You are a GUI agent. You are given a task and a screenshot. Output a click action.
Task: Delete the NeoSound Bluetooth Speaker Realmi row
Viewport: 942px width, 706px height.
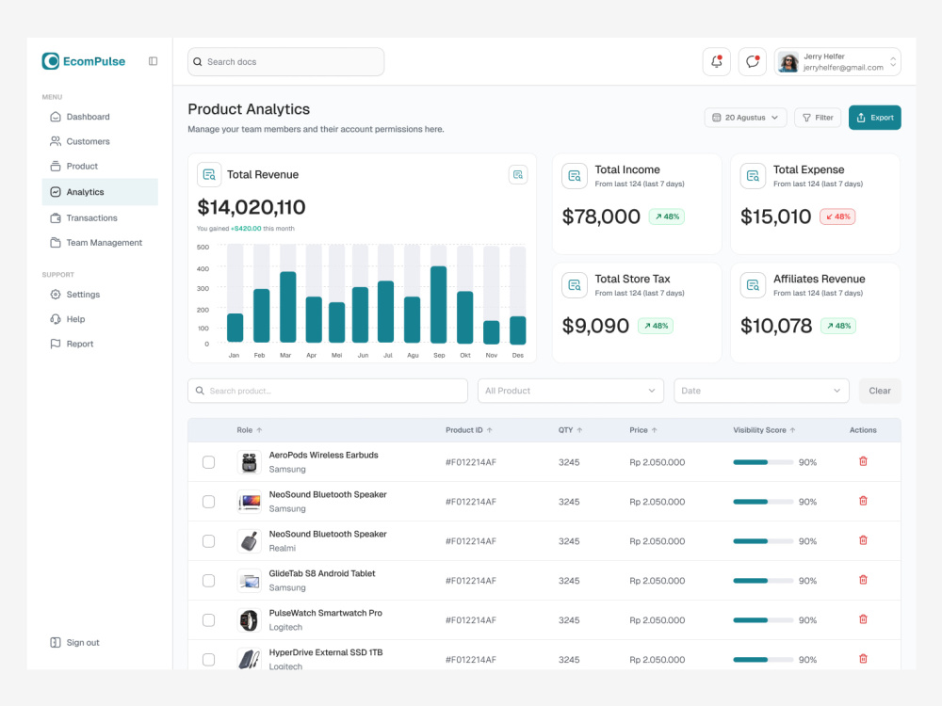(863, 540)
